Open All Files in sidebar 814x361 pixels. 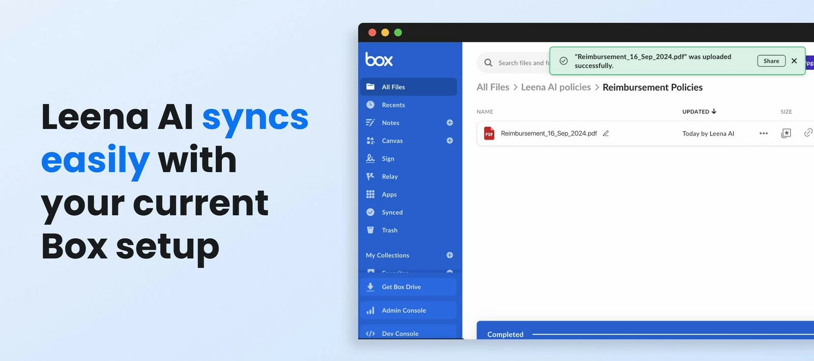coord(409,87)
